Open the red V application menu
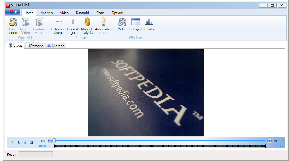Screen dimensions: 289x161 13,12
